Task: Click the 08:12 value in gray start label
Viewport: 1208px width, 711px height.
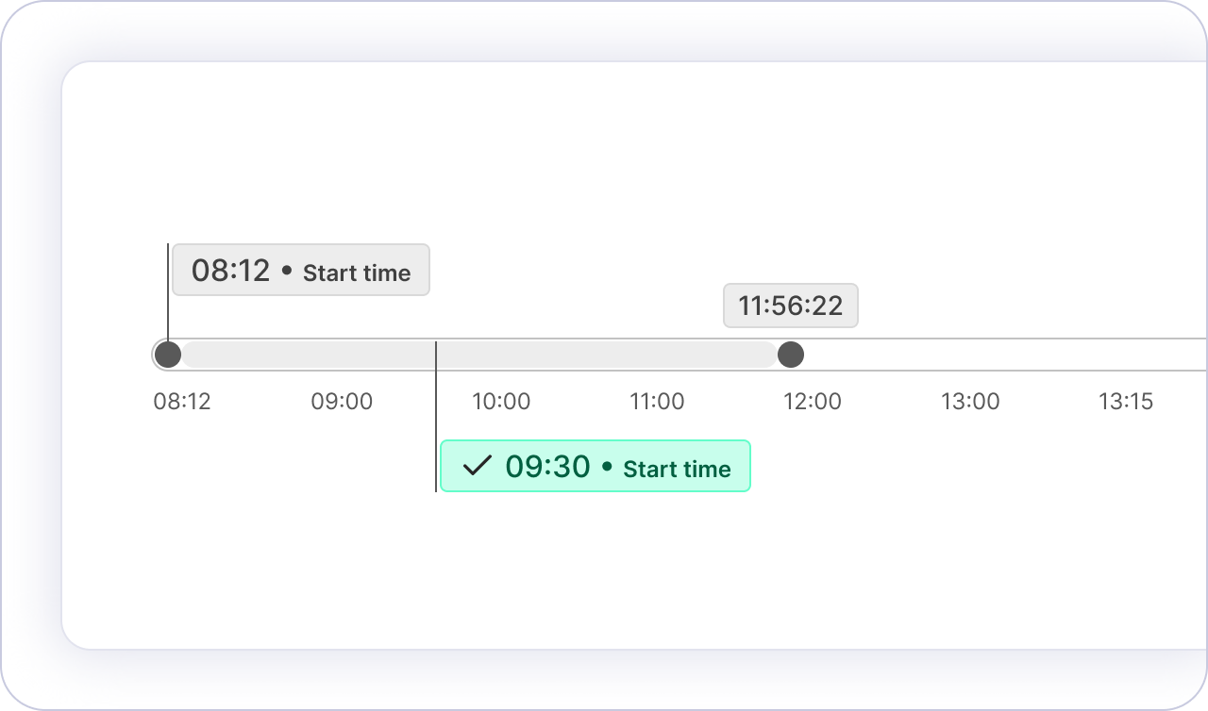Action: click(x=231, y=271)
